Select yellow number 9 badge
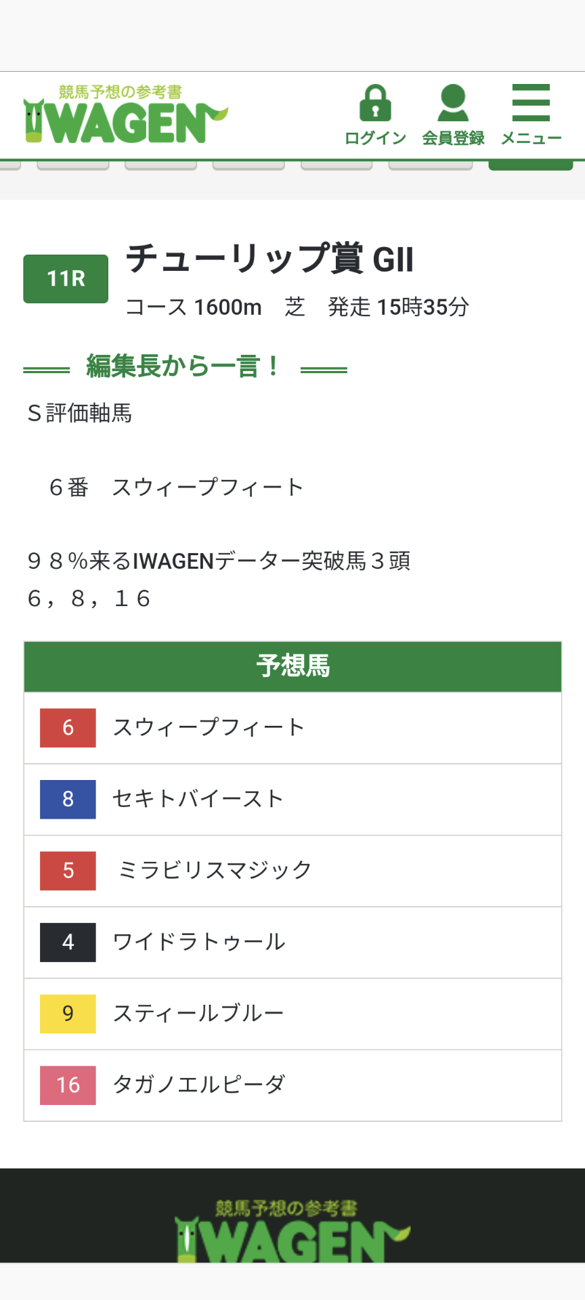The width and height of the screenshot is (585, 1300). 68,1014
